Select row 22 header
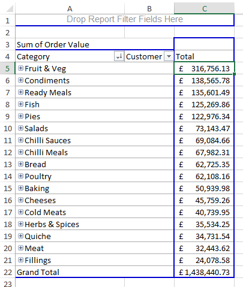243x287 pixels. click(8, 272)
